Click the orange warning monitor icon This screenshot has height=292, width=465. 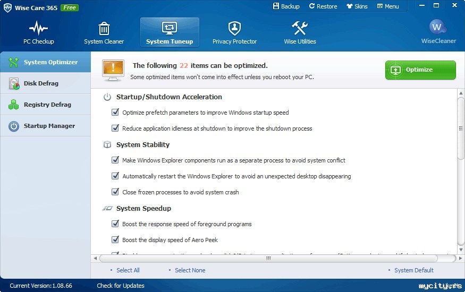point(113,71)
